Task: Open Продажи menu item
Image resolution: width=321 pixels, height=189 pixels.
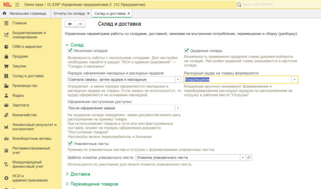Action: (20, 56)
